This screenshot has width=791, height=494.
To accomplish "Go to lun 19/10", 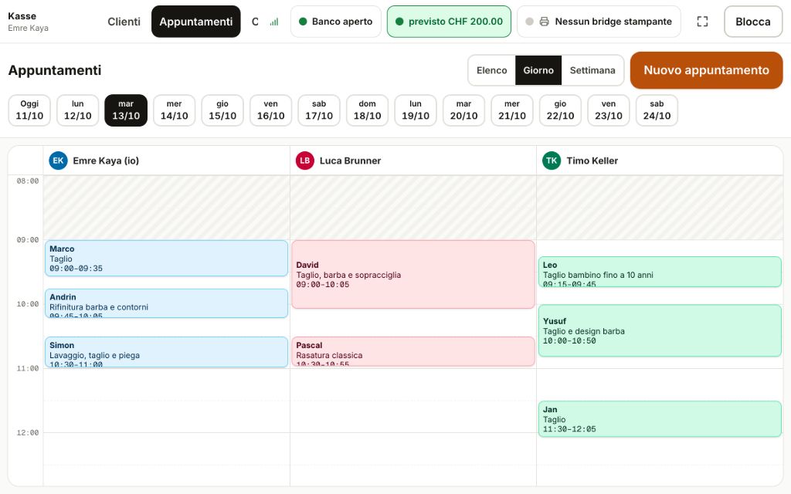I will click(x=416, y=110).
